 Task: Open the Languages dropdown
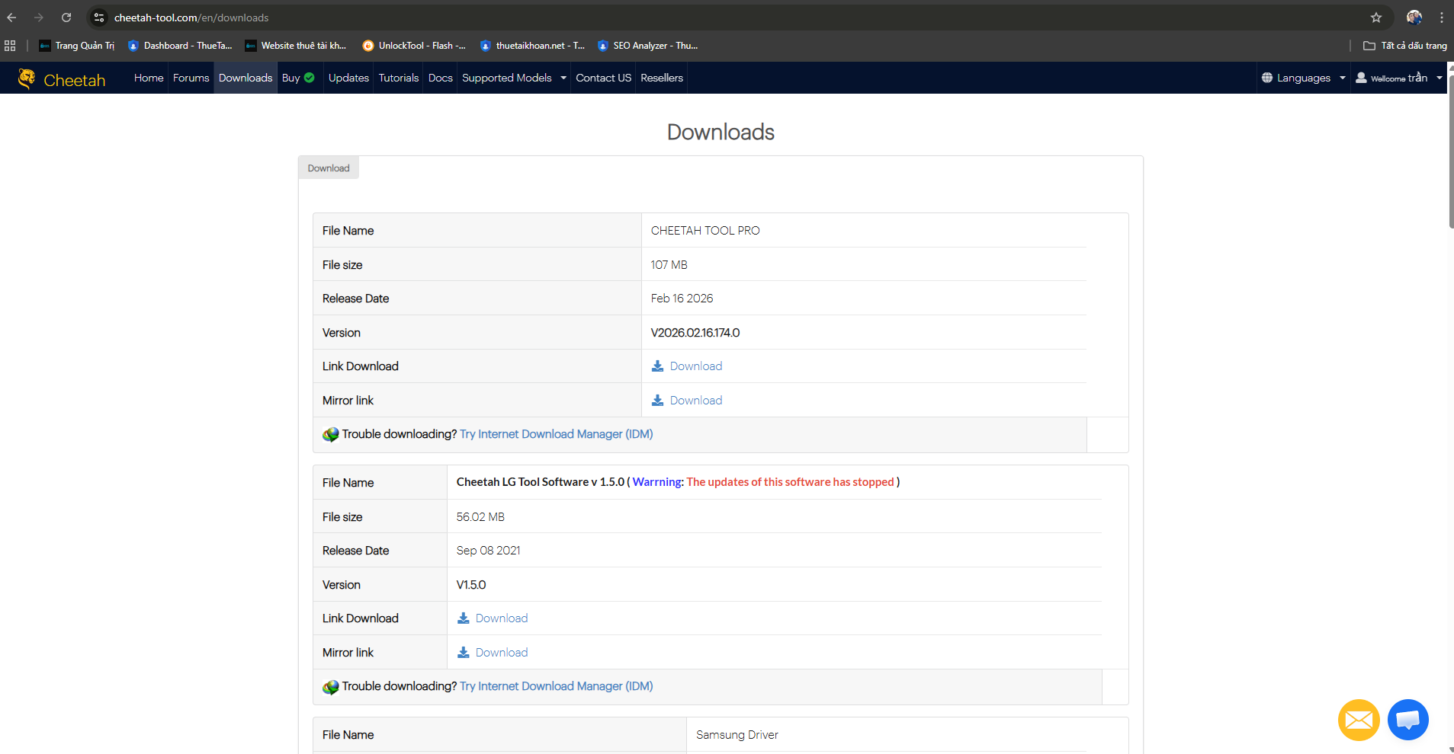[1303, 78]
